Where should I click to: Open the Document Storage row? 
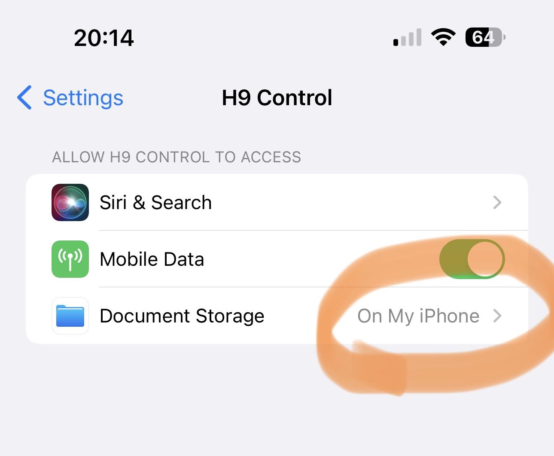pyautogui.click(x=277, y=316)
